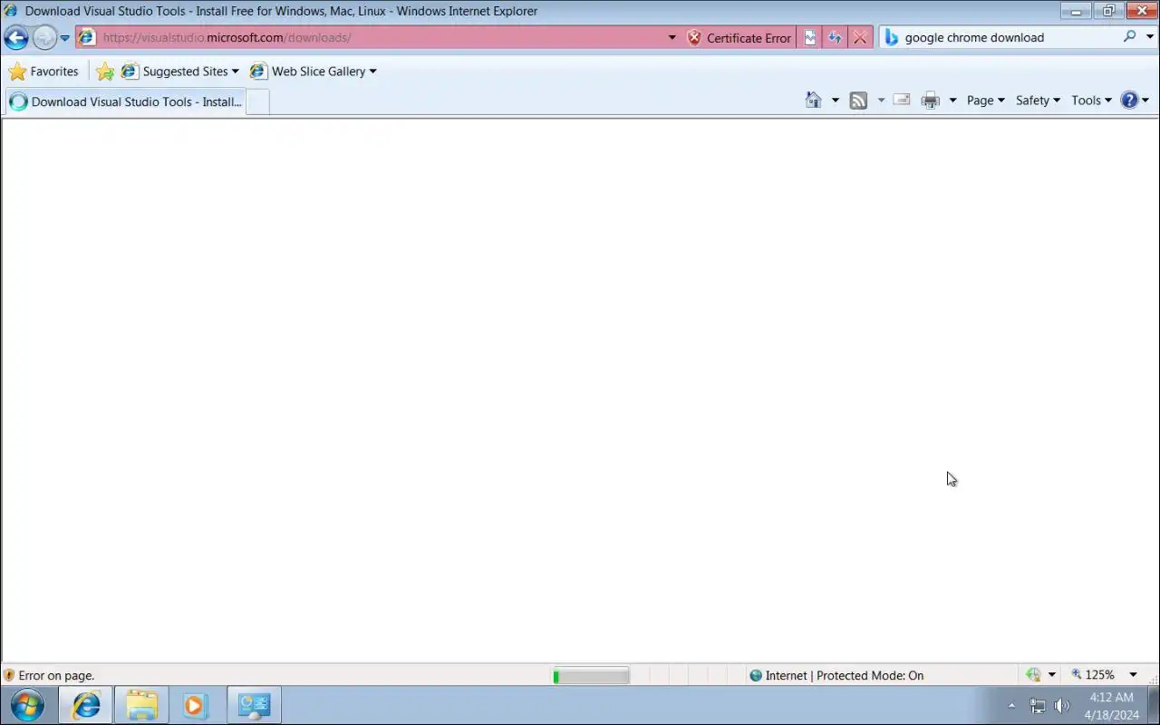Open the Tools menu
The width and height of the screenshot is (1160, 725).
tap(1091, 101)
